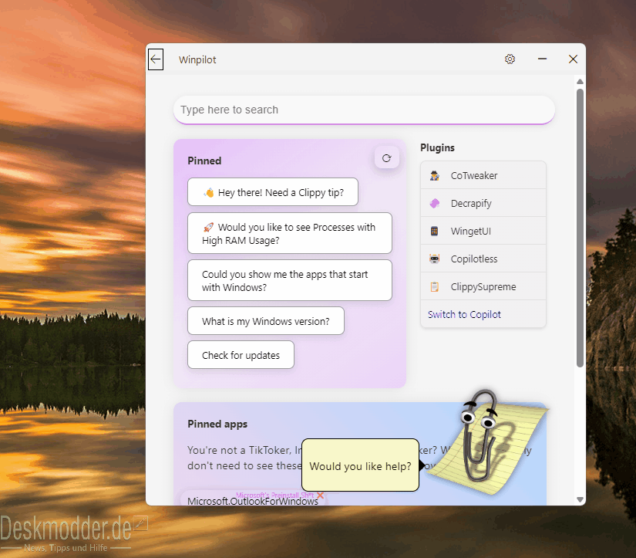This screenshot has height=558, width=636.
Task: Click 'Switch to Copilot' link
Action: coord(464,314)
